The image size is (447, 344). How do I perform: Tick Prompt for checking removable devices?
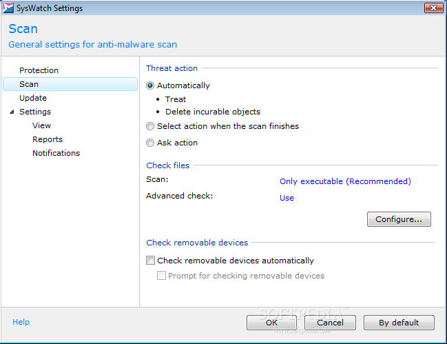pyautogui.click(x=161, y=276)
